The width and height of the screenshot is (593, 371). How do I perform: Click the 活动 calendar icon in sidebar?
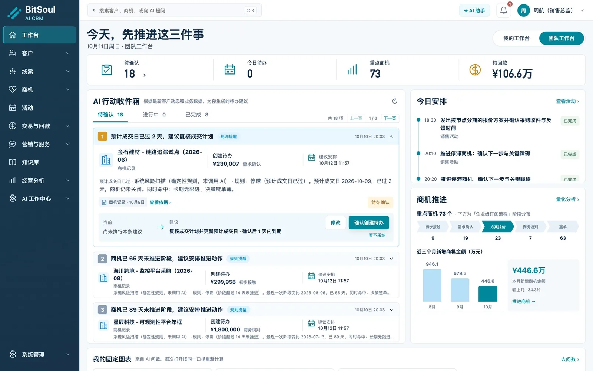coord(13,108)
